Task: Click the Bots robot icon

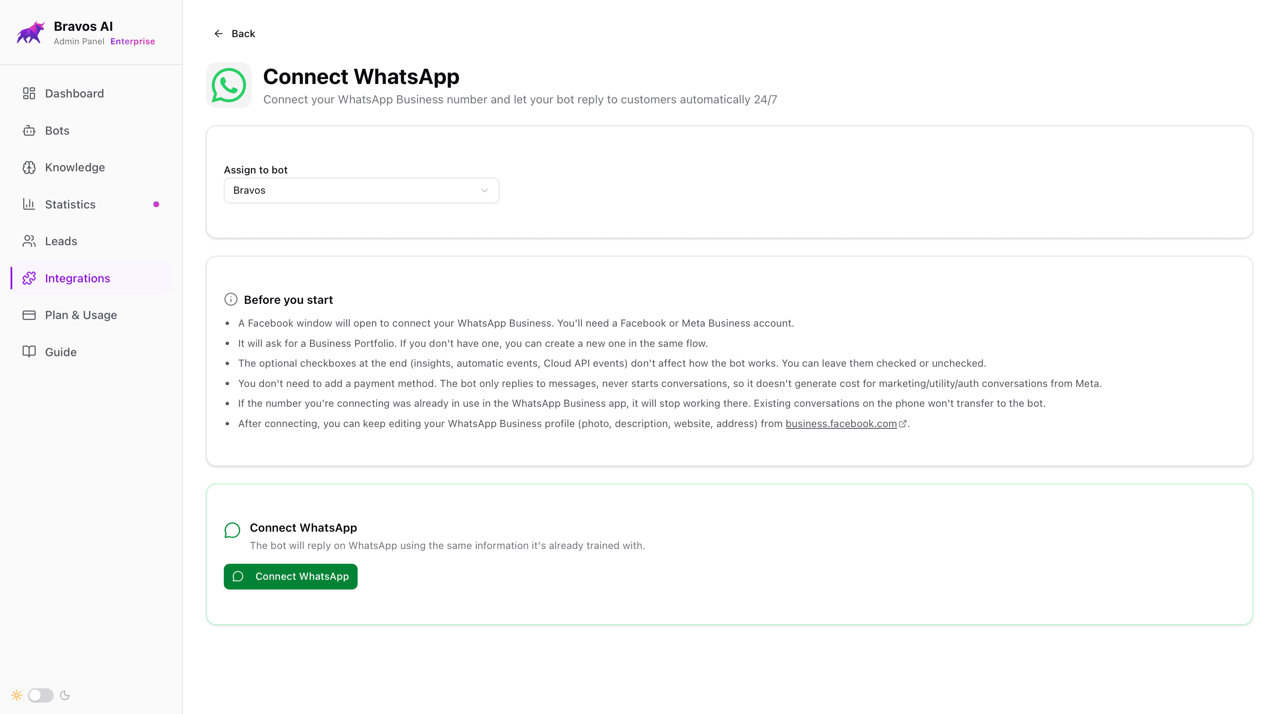Action: coord(29,130)
